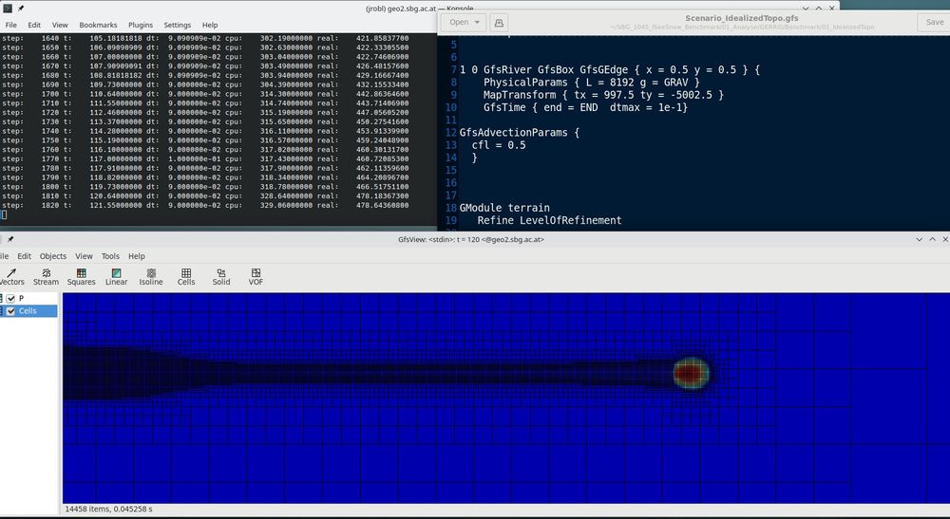Click the pin icon in GfsView title bar

point(10,239)
